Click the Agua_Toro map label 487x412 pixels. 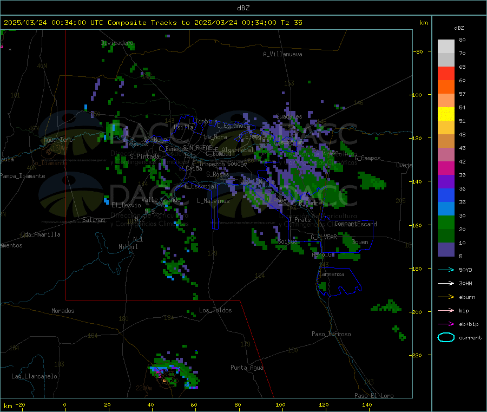click(58, 140)
